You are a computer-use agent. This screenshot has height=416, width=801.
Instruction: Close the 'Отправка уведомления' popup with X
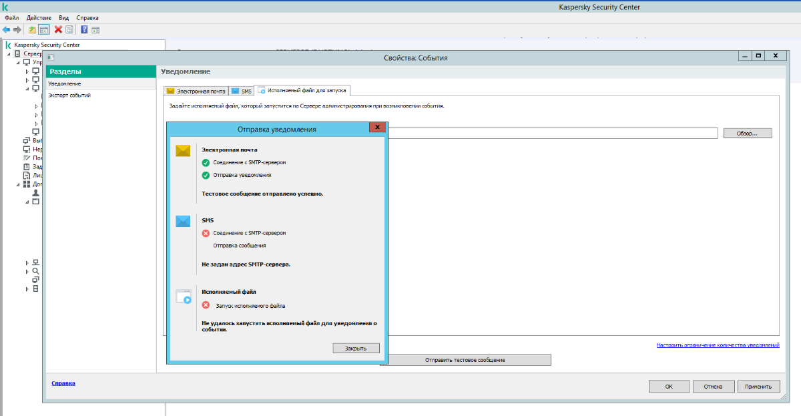click(377, 127)
